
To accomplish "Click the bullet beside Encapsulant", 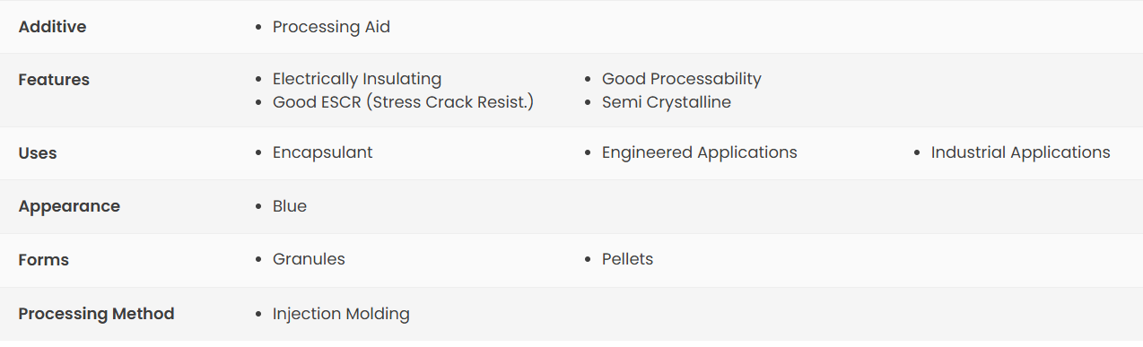I will click(259, 153).
